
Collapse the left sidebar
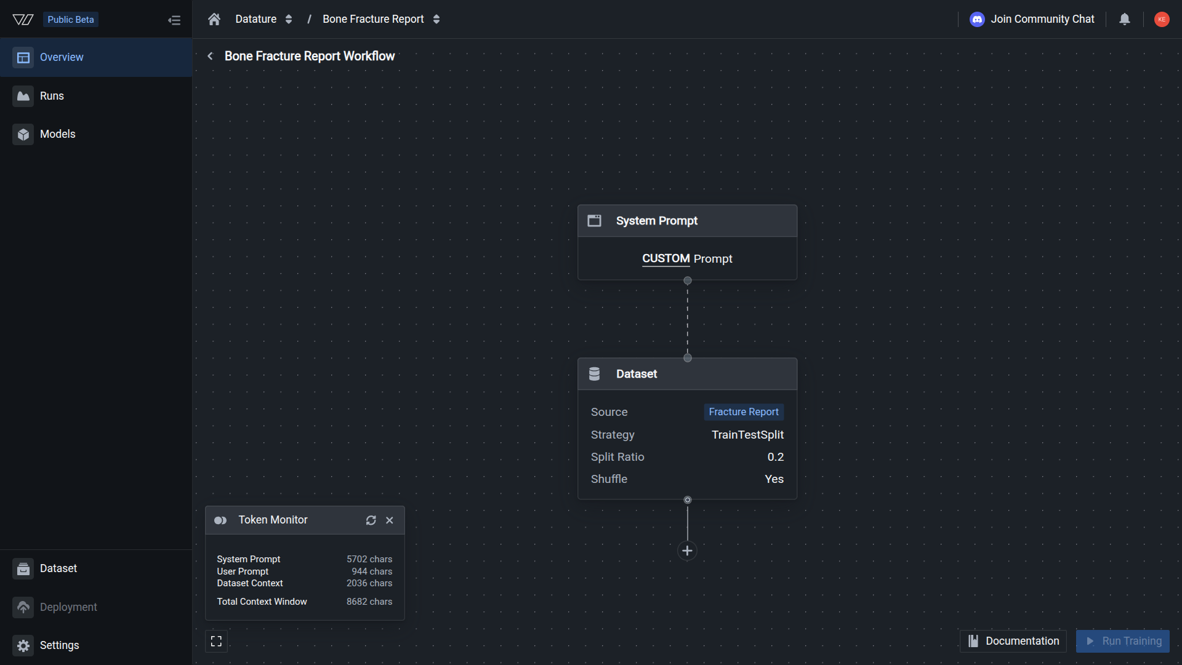click(174, 20)
